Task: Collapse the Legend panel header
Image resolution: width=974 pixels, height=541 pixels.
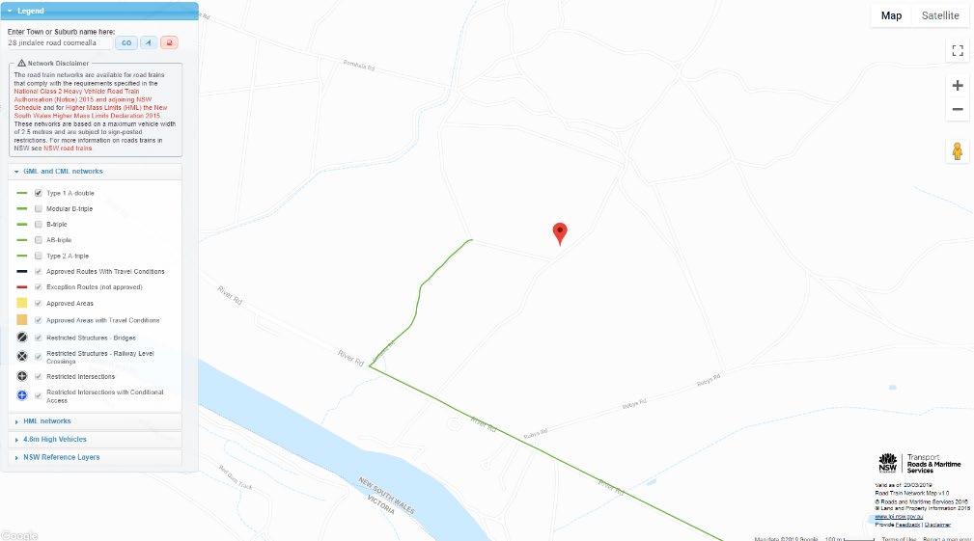Action: pyautogui.click(x=99, y=11)
